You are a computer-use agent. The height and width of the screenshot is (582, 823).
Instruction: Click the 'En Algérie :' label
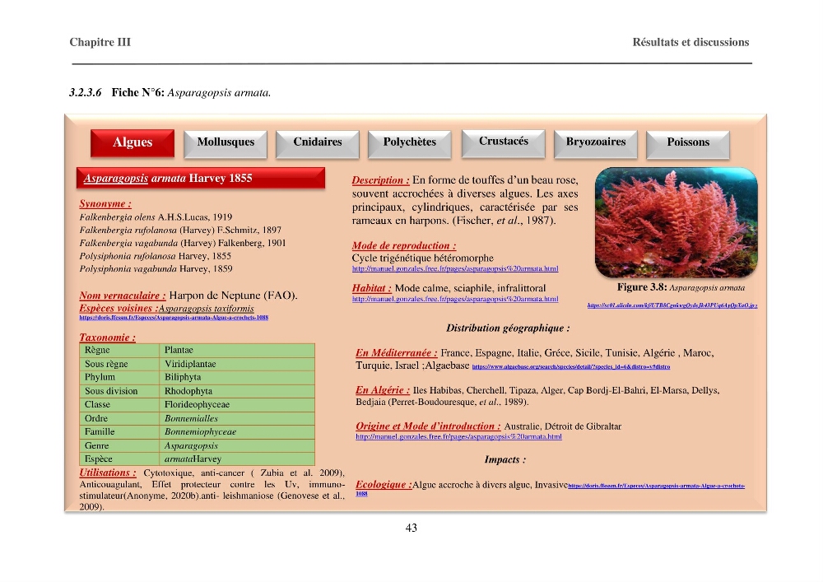point(383,390)
